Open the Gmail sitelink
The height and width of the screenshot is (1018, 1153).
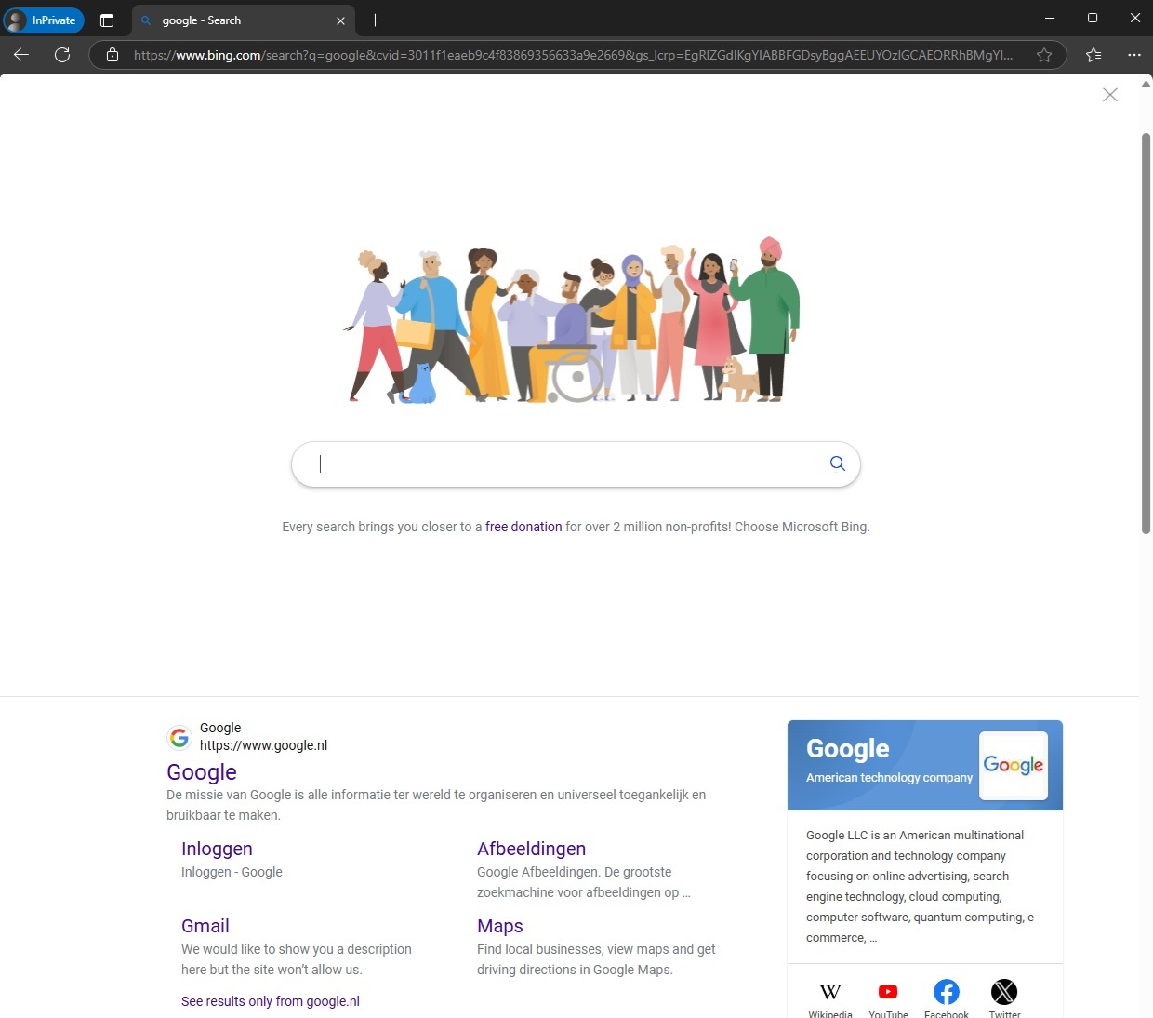click(x=205, y=926)
